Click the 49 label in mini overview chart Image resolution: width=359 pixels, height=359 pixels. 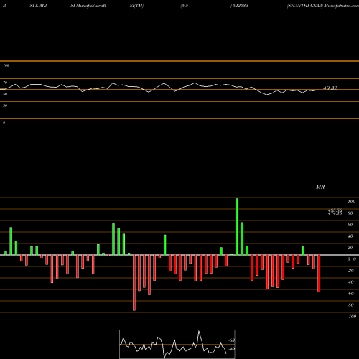click(232, 349)
